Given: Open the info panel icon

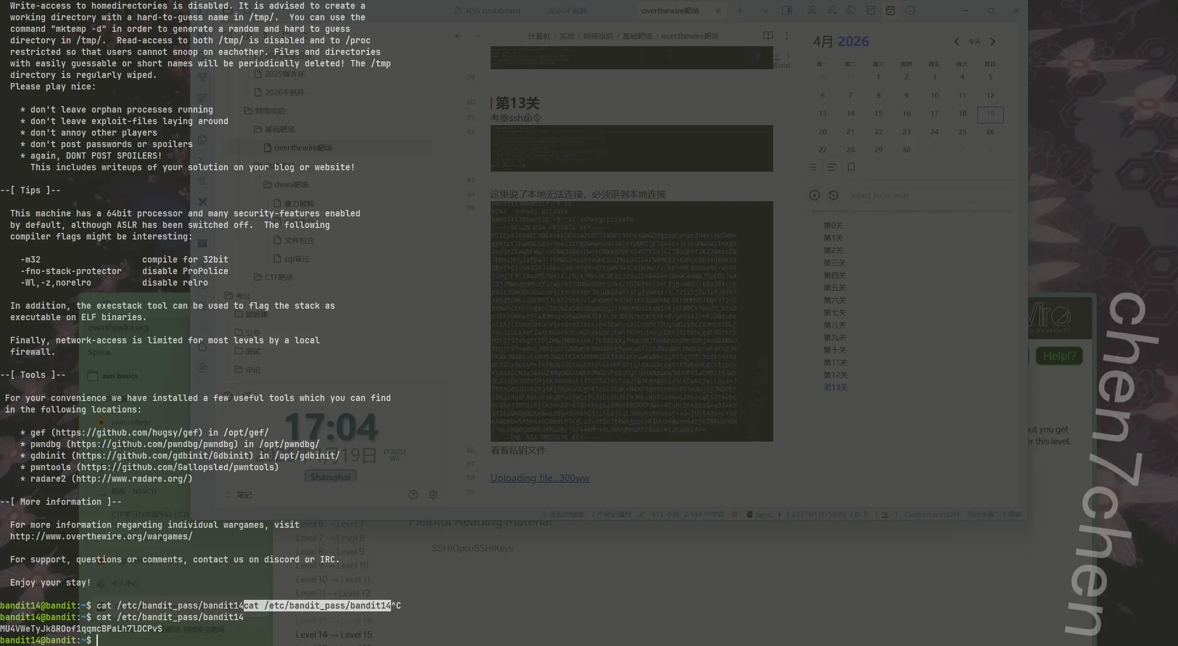Looking at the screenshot, I should click(910, 10).
